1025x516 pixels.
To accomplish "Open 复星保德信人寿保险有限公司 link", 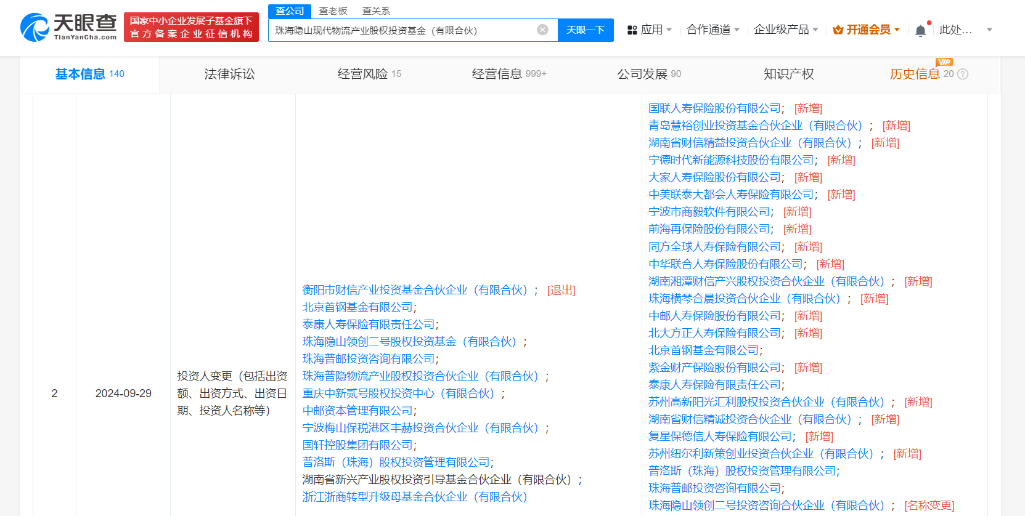I will pos(720,437).
